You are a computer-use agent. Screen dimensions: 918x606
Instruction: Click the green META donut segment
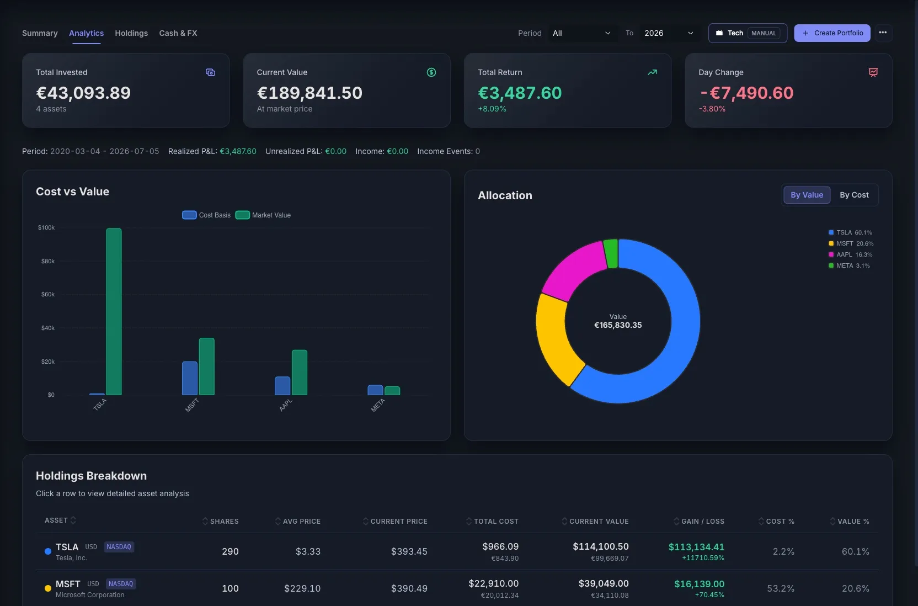coord(611,254)
